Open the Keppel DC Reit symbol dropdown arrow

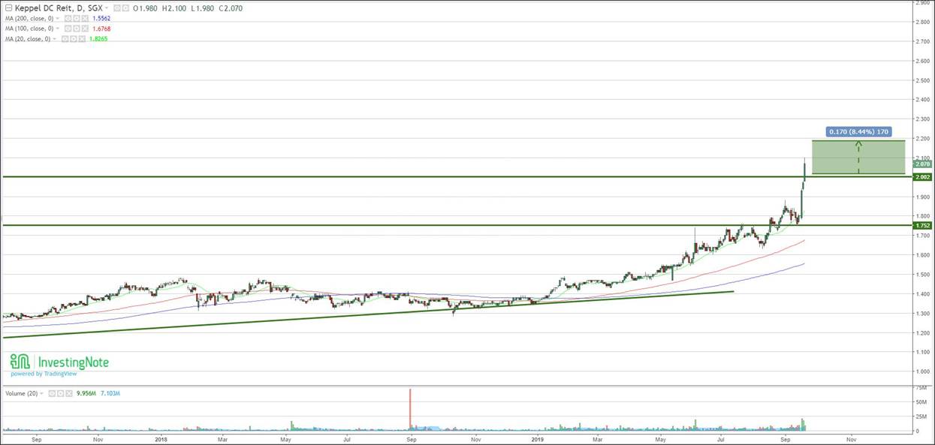(x=107, y=8)
